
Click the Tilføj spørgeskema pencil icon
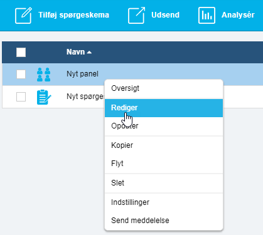23,15
